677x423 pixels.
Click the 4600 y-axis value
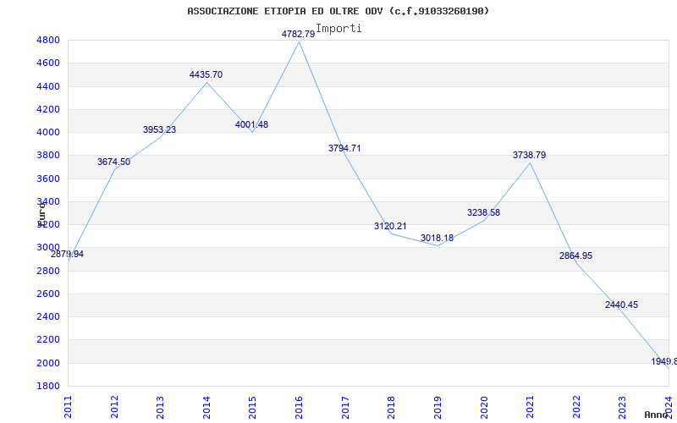point(48,63)
